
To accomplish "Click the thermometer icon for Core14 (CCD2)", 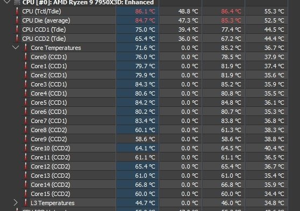I will pyautogui.click(x=25, y=185).
